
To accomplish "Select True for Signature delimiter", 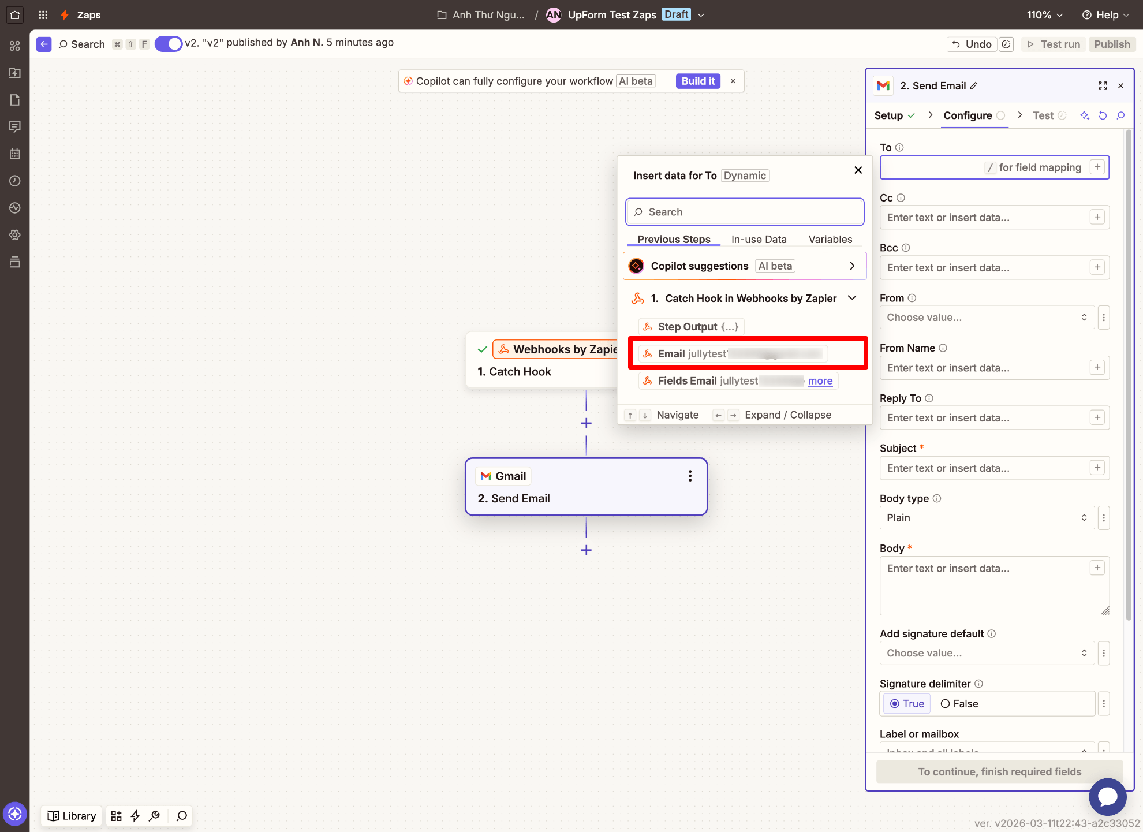I will point(907,704).
